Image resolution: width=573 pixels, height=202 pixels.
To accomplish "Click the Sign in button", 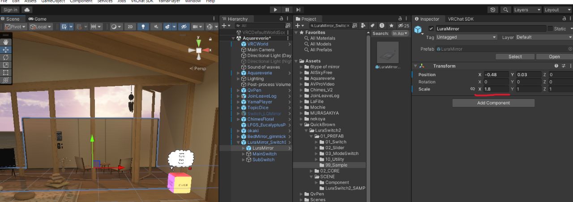I will 10,9.
